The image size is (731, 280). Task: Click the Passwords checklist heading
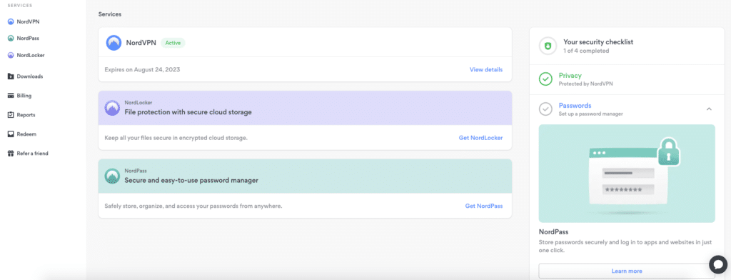click(x=575, y=106)
